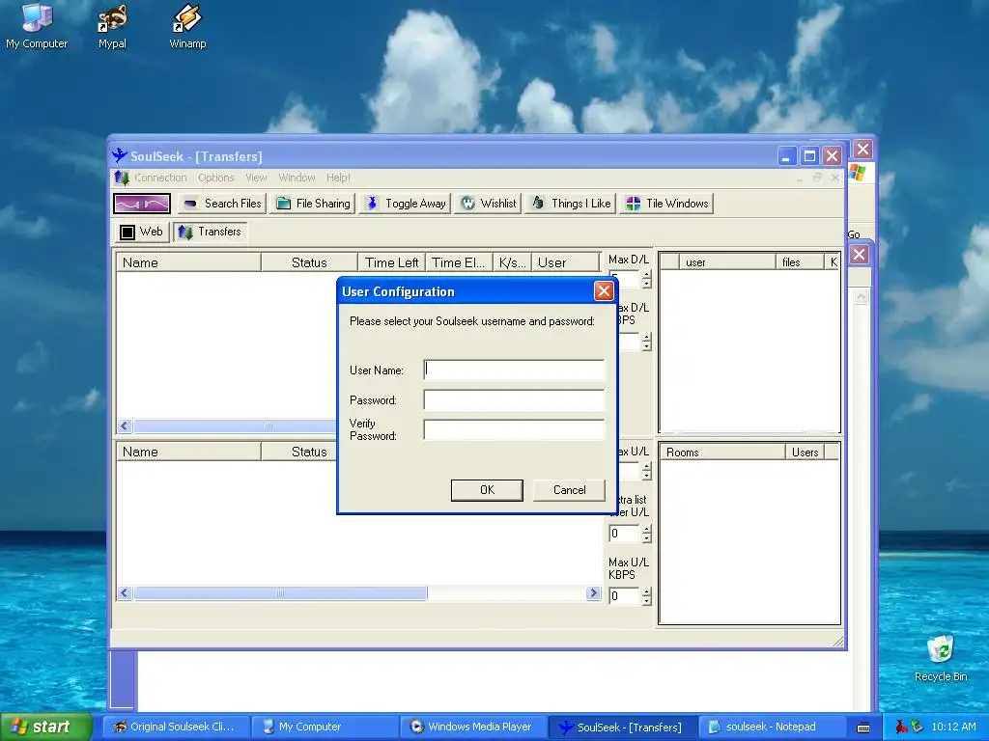Click the Rooms column header
The image size is (989, 741).
(x=722, y=453)
